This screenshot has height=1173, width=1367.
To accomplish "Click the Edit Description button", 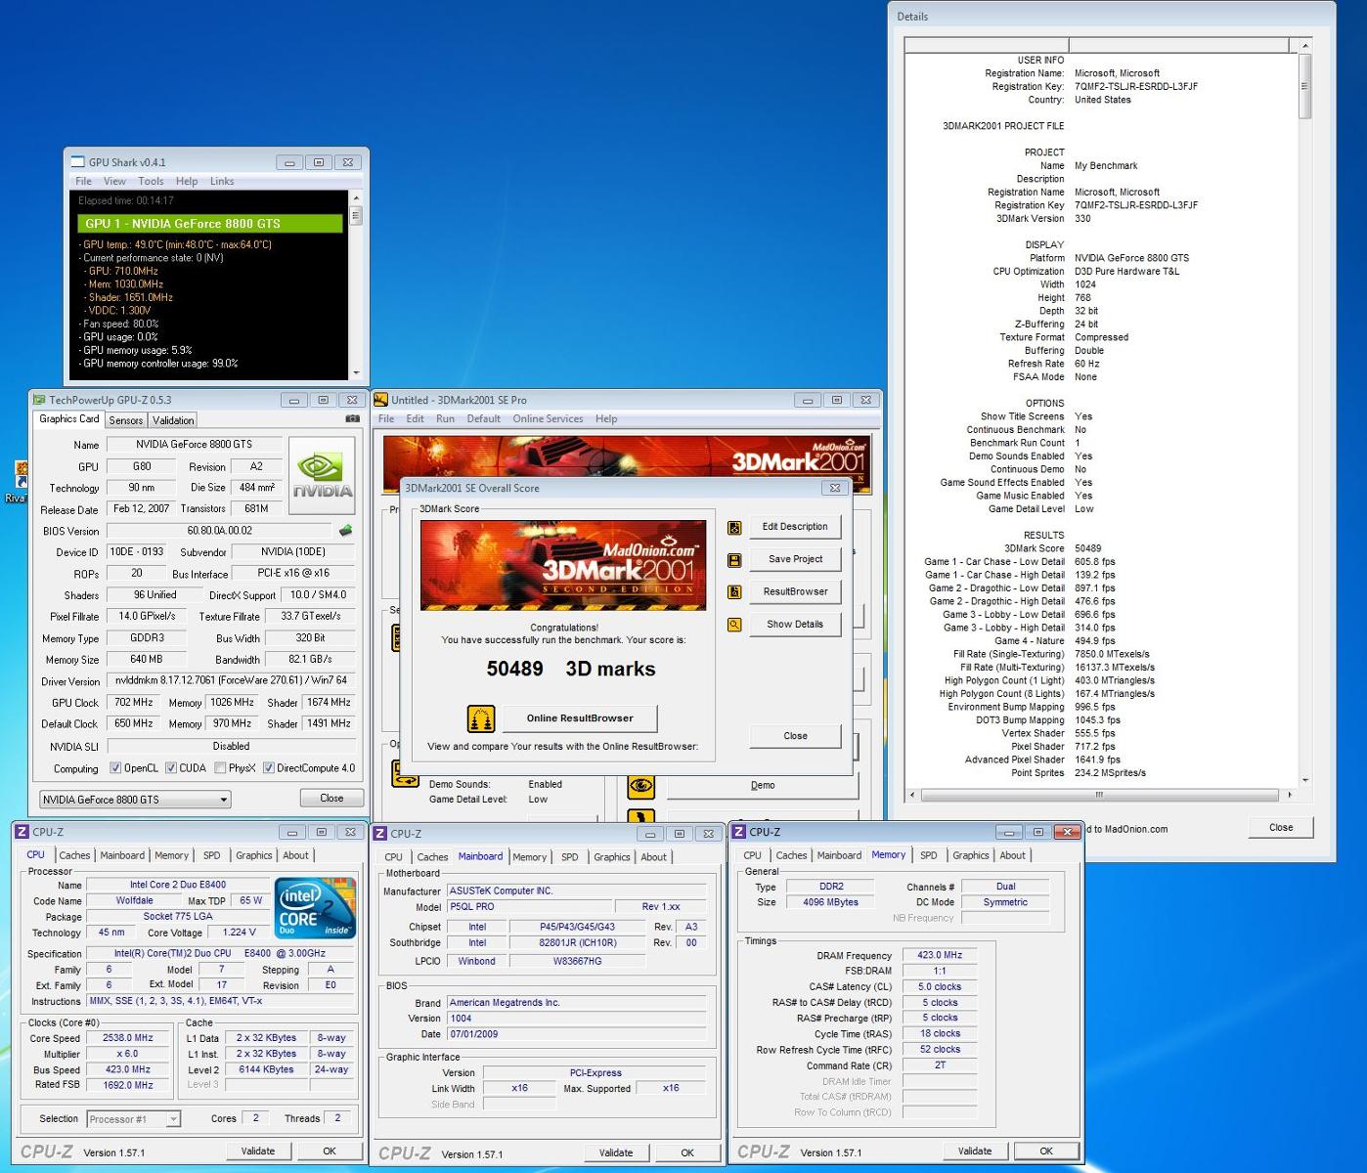I will [795, 527].
